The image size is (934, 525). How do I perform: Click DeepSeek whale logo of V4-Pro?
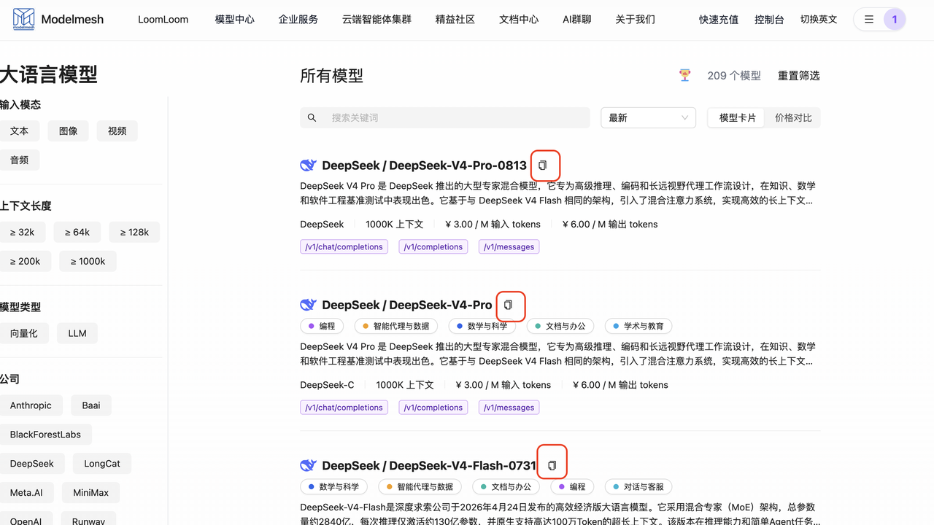309,305
